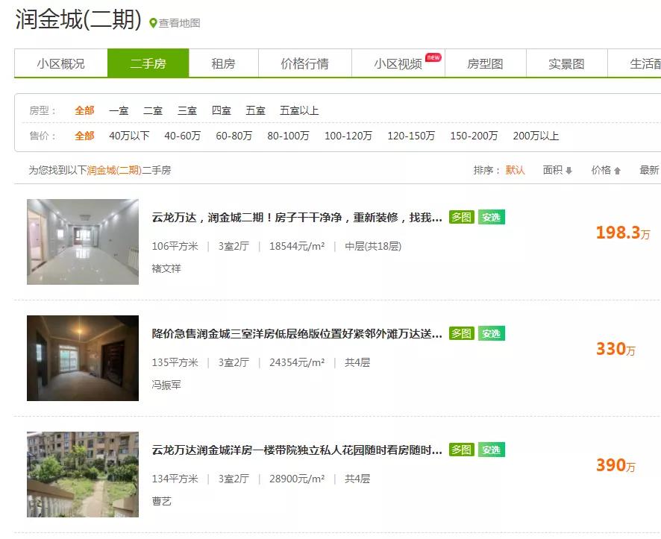Select the 80-100万 price filter

click(291, 136)
